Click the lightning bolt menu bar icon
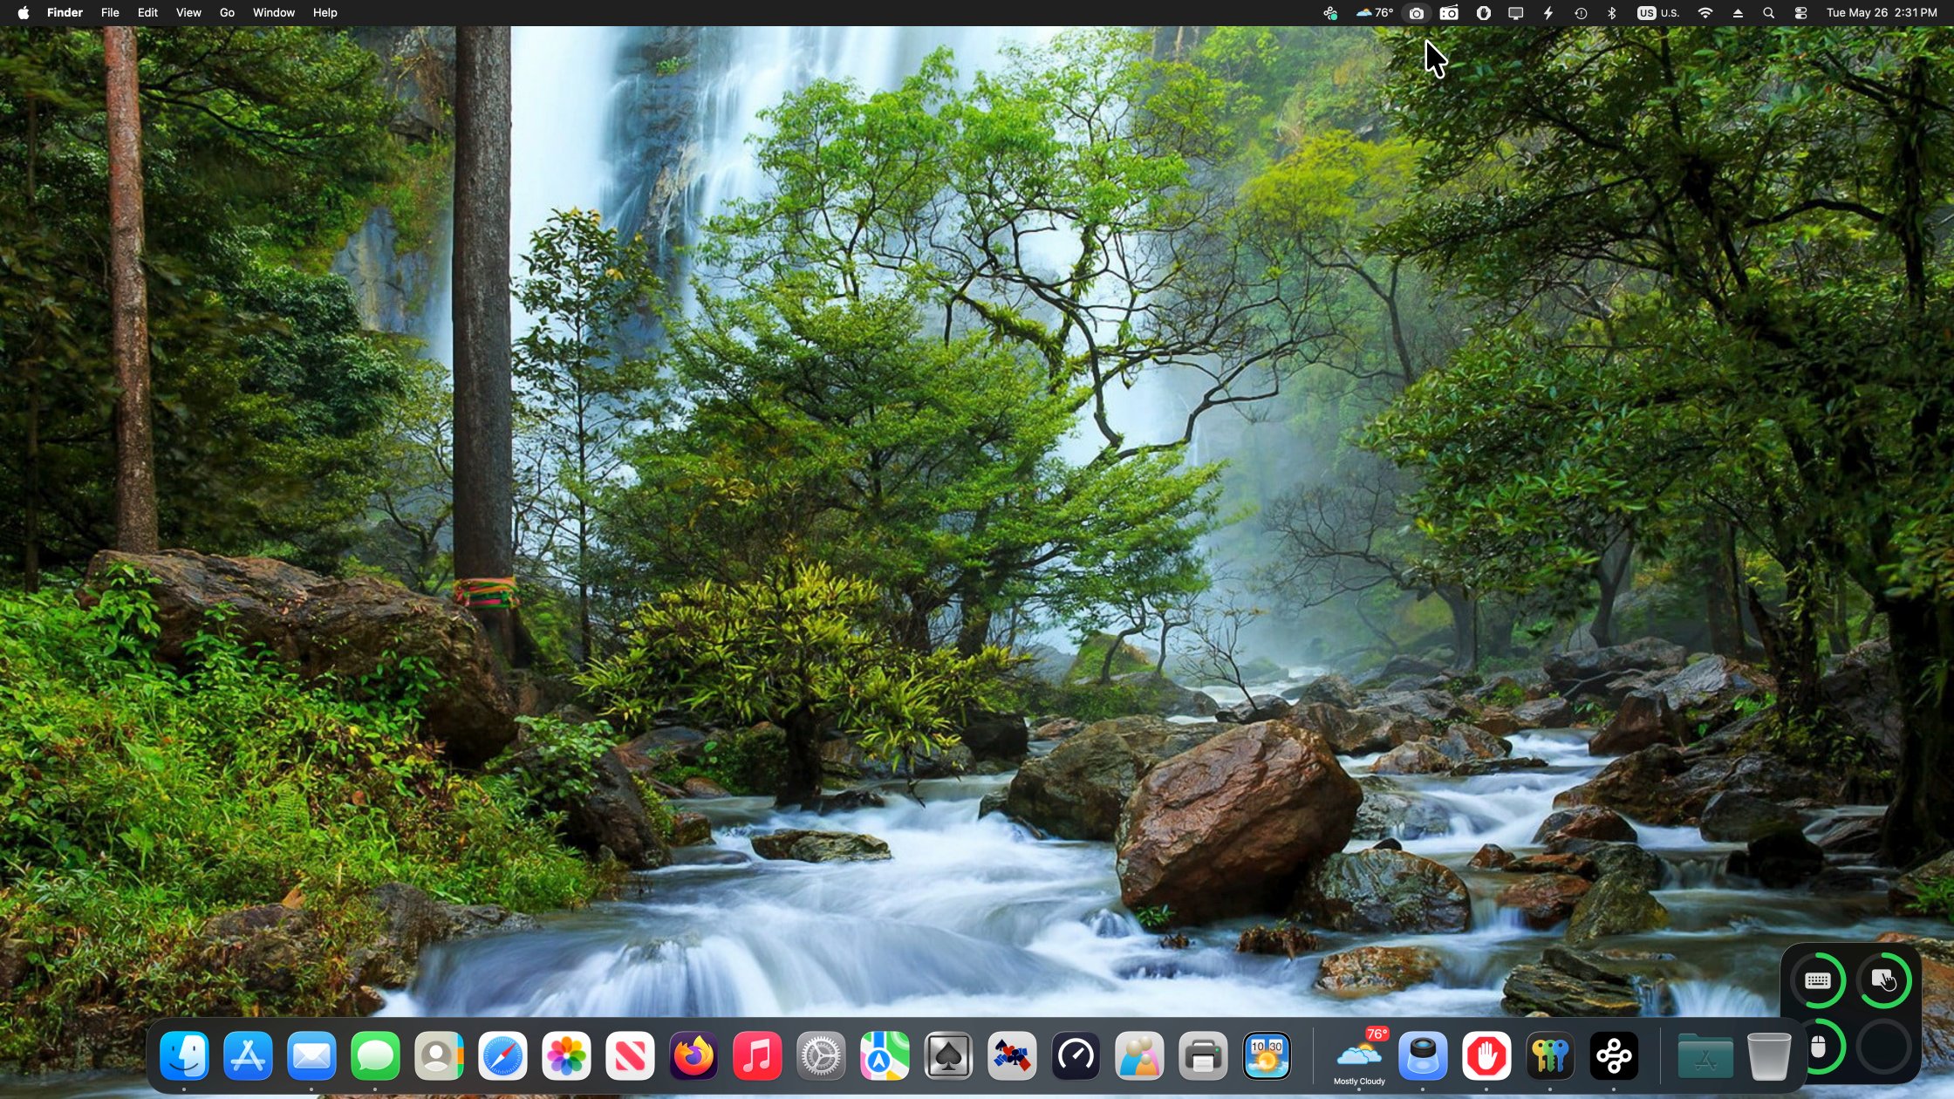1954x1099 pixels. pos(1548,13)
